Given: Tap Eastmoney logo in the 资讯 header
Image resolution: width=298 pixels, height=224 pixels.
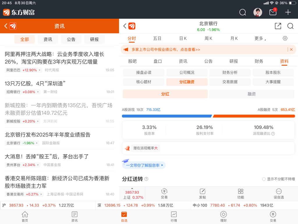Looking at the screenshot, I should click(13, 26).
